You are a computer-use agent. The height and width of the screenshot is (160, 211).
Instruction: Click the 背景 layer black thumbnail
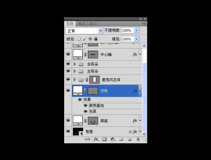tap(78, 131)
